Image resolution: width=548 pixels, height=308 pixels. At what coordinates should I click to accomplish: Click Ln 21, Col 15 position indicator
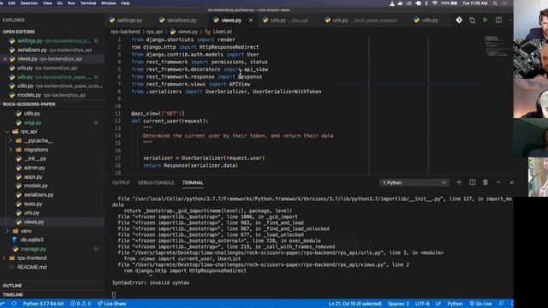[354, 304]
